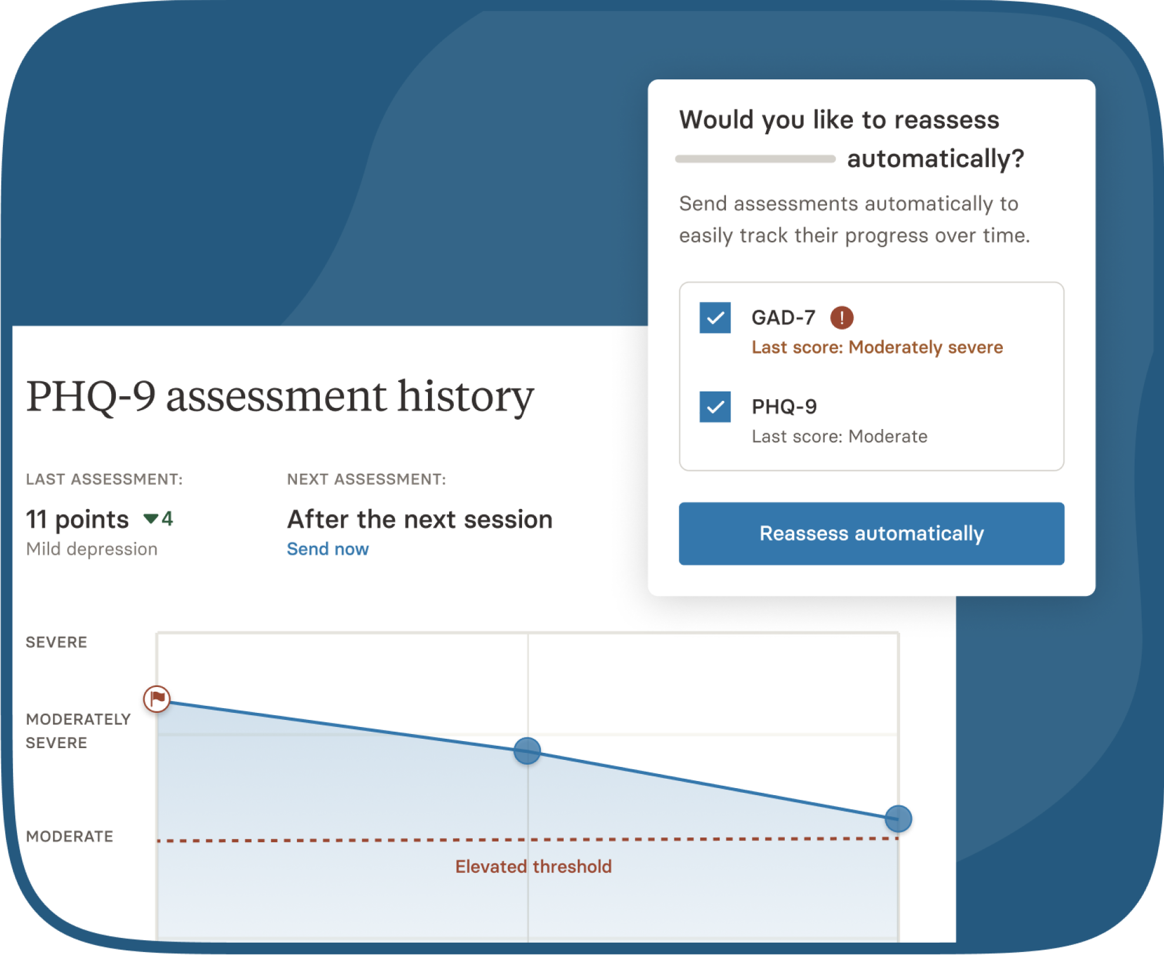Click the SEVERE axis label
This screenshot has height=955, width=1164.
tap(56, 642)
